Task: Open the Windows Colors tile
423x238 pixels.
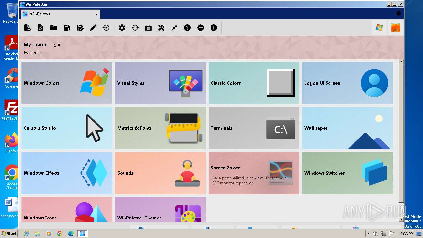Action: 67,83
